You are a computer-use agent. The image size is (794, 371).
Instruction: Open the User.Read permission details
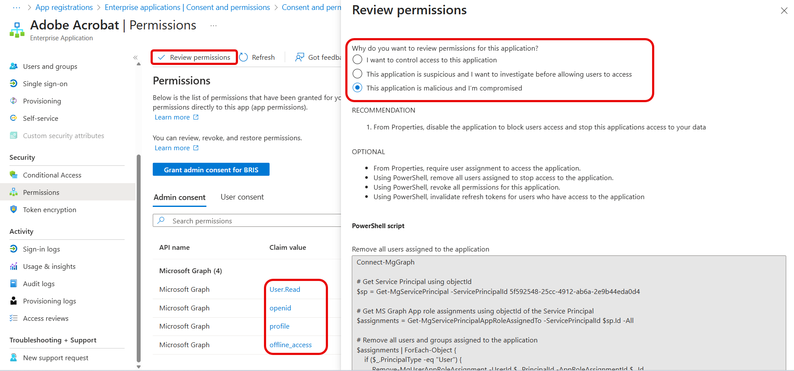point(284,289)
